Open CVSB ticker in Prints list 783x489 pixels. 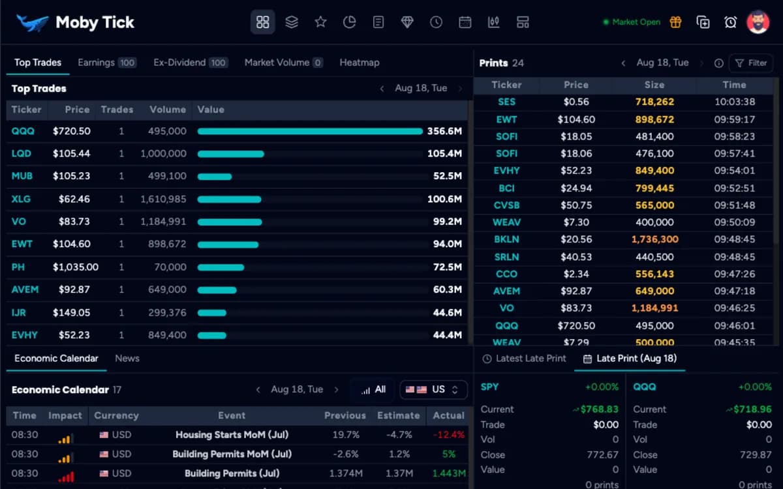pyautogui.click(x=506, y=205)
